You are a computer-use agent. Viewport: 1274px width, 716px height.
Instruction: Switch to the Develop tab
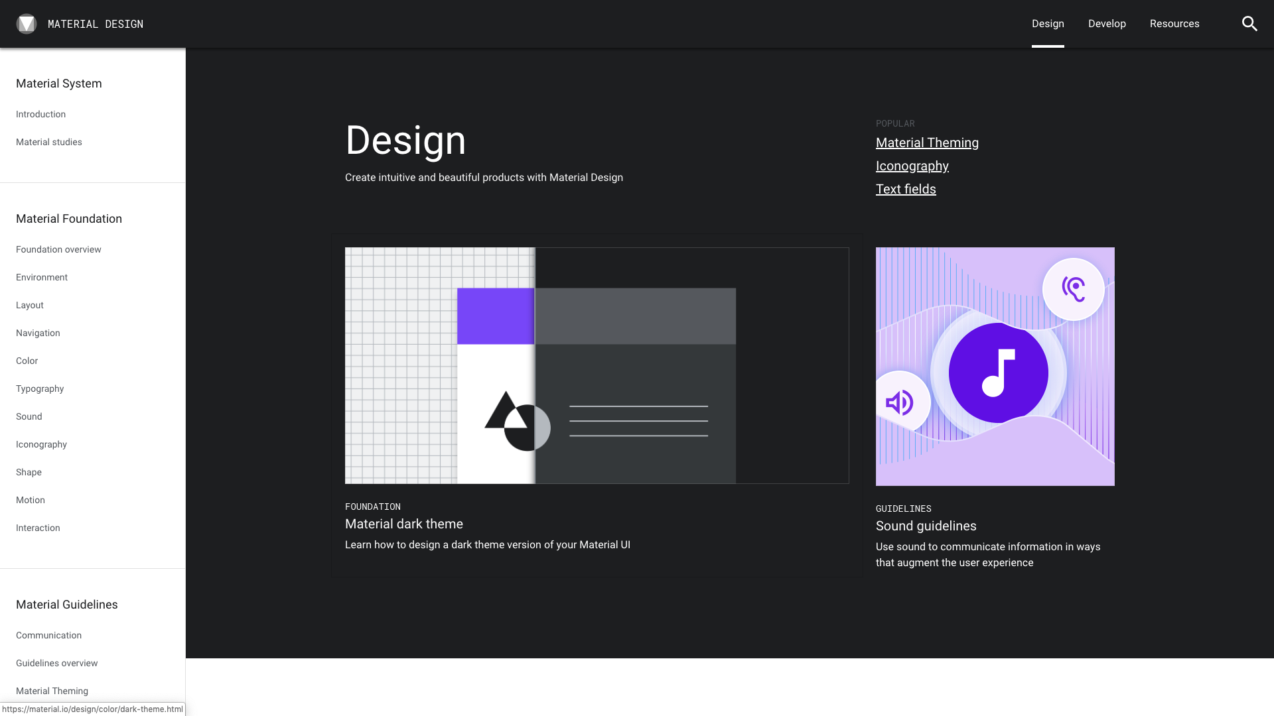click(x=1107, y=24)
